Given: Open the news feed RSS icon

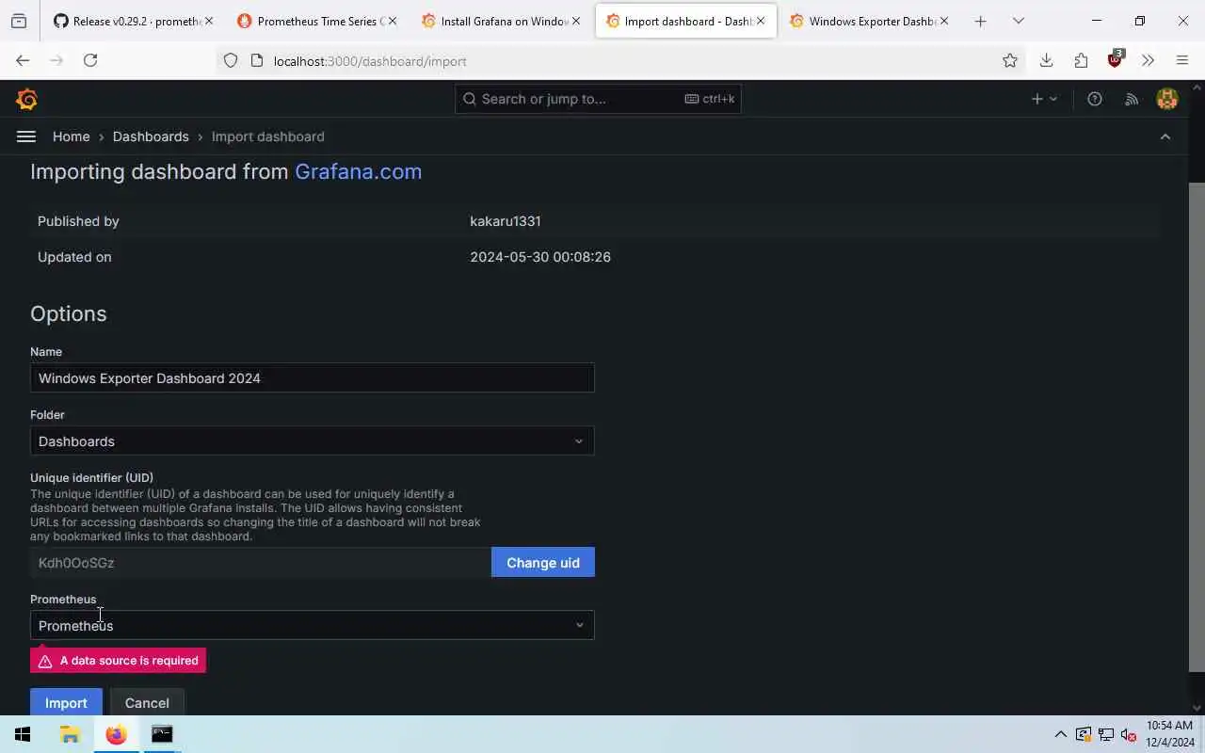Looking at the screenshot, I should pos(1132,99).
